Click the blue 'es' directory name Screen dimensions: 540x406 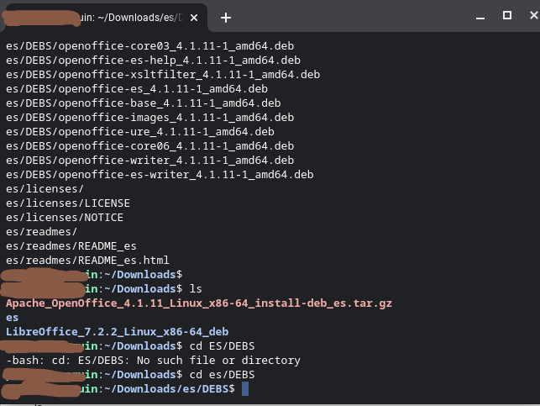pyautogui.click(x=12, y=318)
